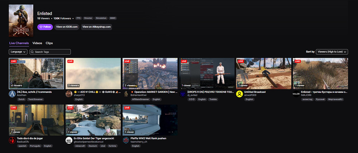The width and height of the screenshot is (358, 153).
Task: Click the teamcherry_ch channel name
Action: click(139, 142)
